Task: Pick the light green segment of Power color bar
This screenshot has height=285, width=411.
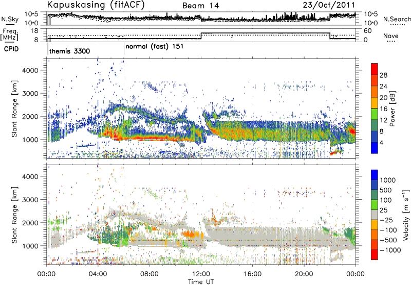Action: coord(375,114)
